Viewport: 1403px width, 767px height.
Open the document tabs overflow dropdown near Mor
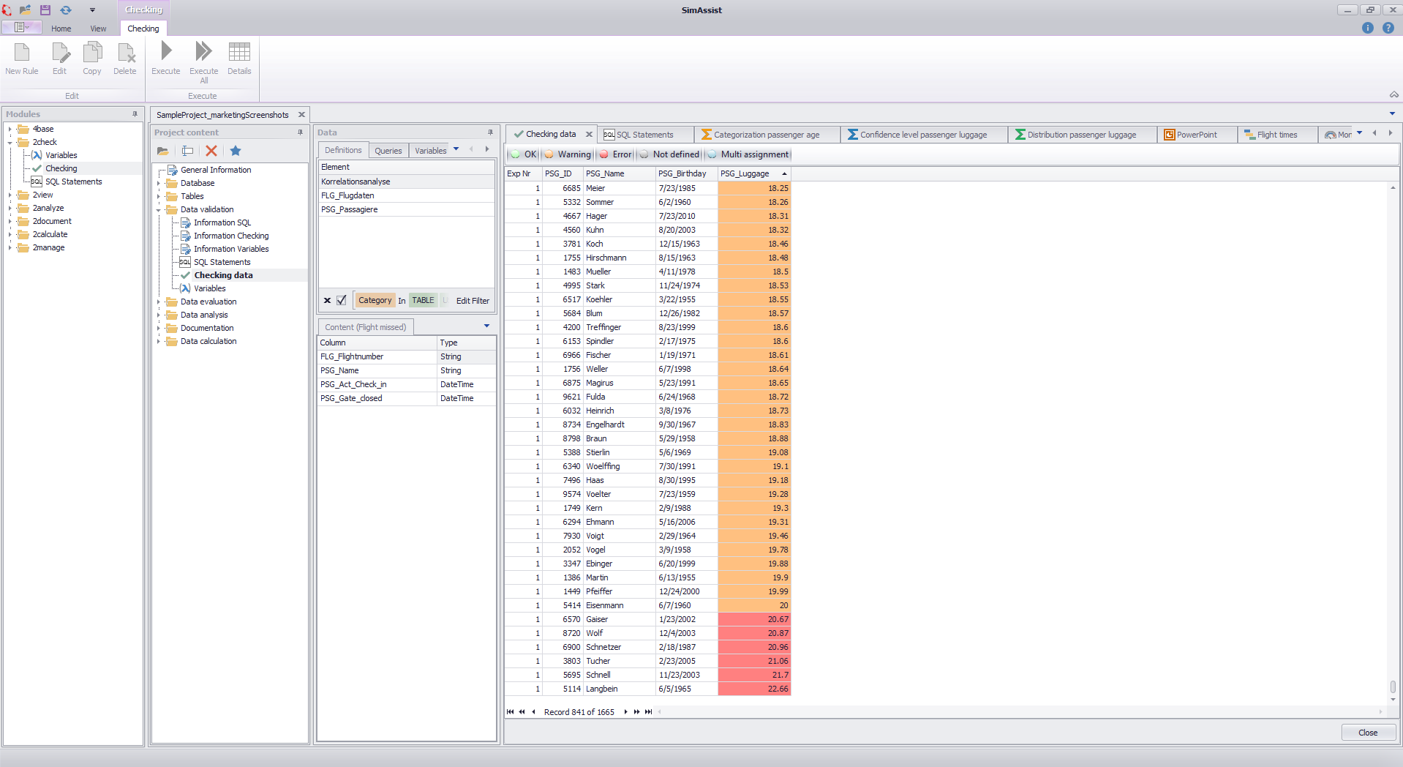(x=1360, y=133)
